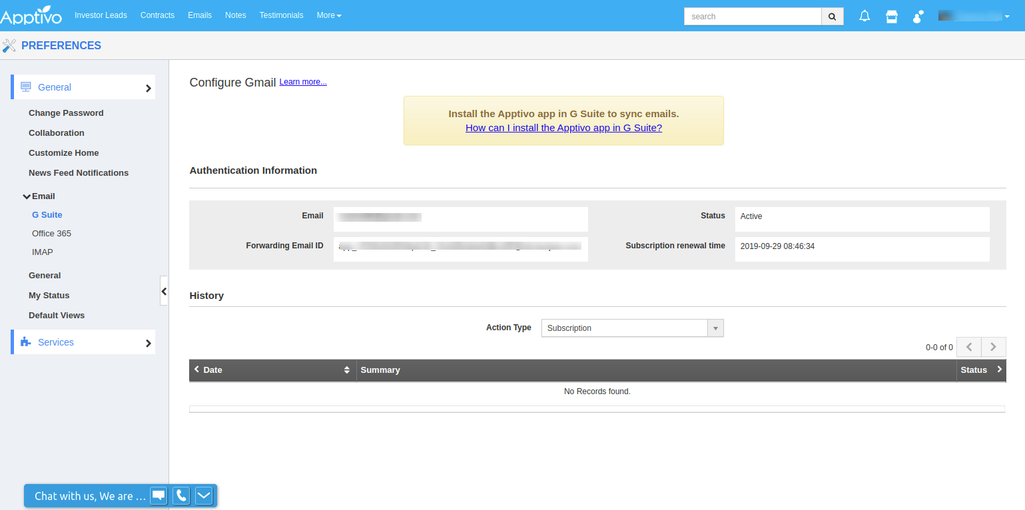Screen dimensions: 1025x510
Task: Collapse the sidebar with arrow handle
Action: point(164,290)
